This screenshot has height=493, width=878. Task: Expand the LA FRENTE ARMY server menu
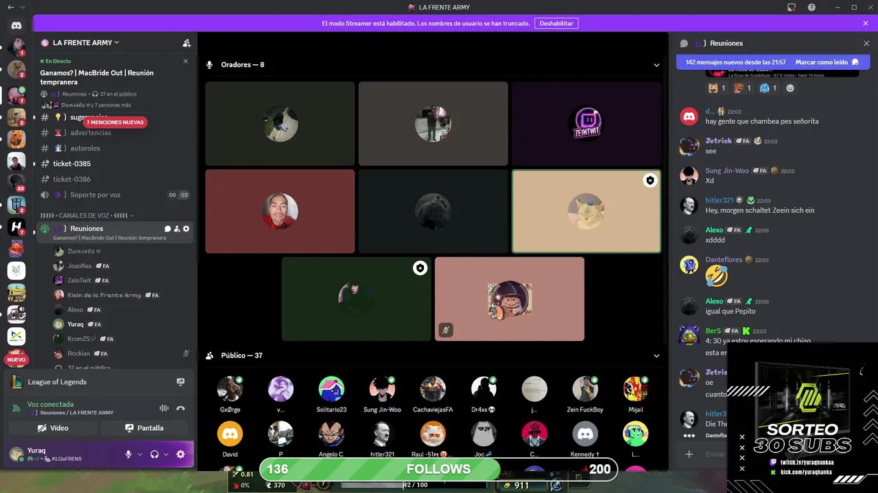tap(86, 42)
